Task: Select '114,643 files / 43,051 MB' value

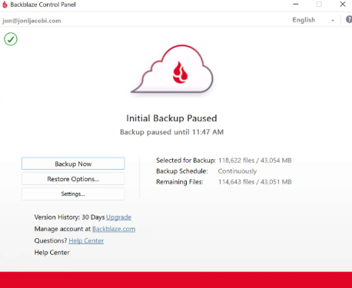Action: [255, 182]
